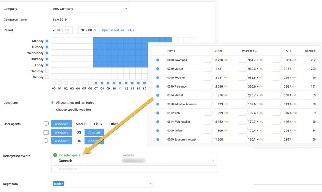Edit the start date 2019.06.13
The image size is (322, 192).
[62, 30]
